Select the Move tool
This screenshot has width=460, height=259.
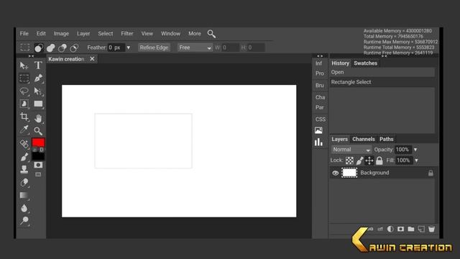pos(24,65)
